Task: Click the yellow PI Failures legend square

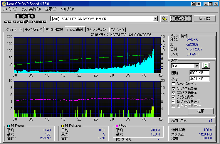Action: click(x=63, y=126)
